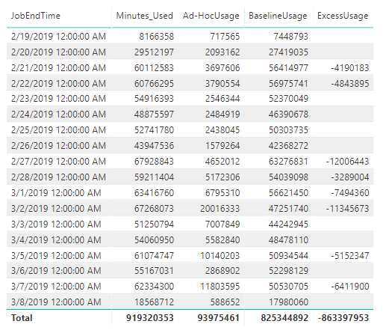Select ExcessUsage value -6411900
The image size is (389, 330).
[x=350, y=287]
